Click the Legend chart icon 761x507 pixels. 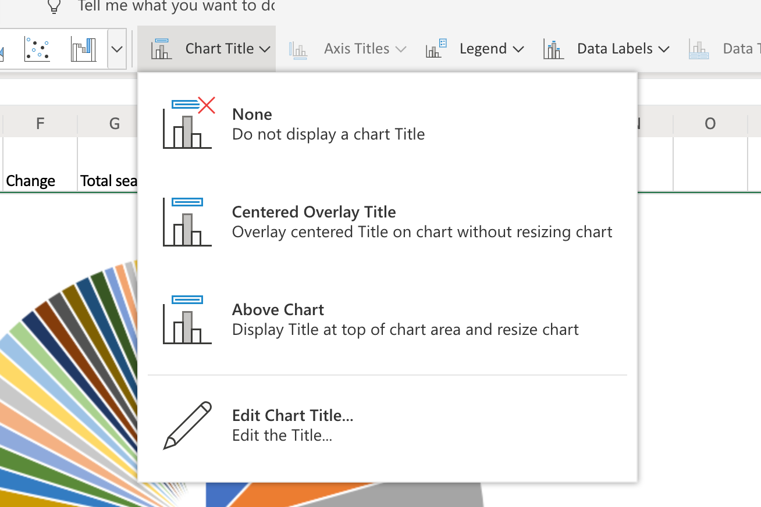436,49
